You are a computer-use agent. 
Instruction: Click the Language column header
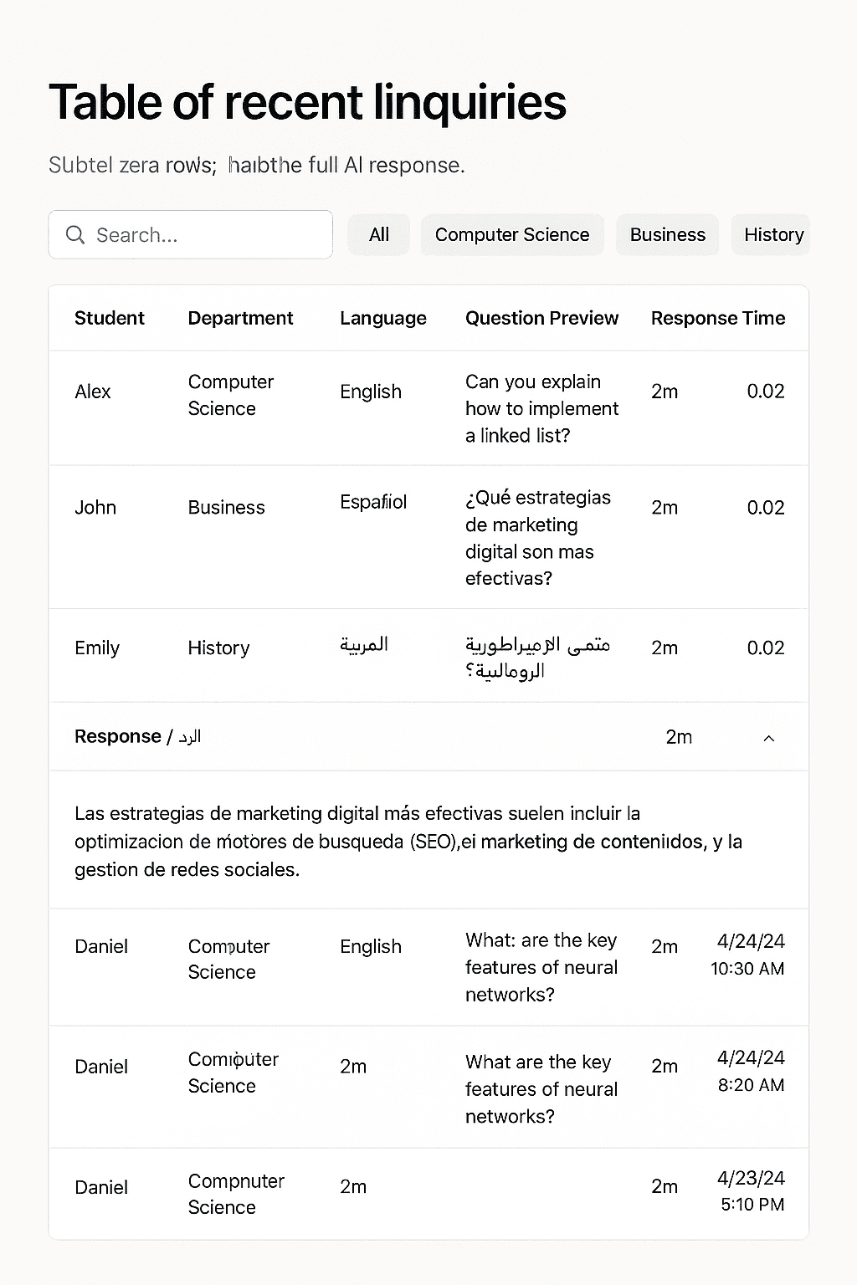coord(382,319)
